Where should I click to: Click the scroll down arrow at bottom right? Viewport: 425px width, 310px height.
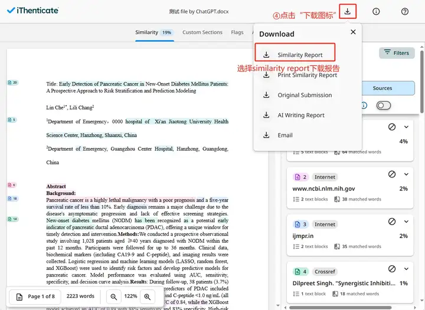pos(421,301)
